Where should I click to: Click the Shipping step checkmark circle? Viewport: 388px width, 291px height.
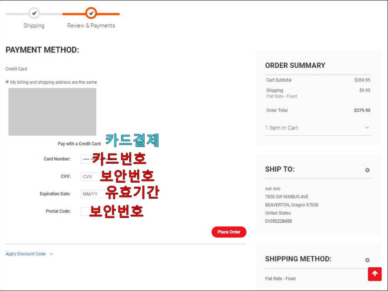coord(34,13)
